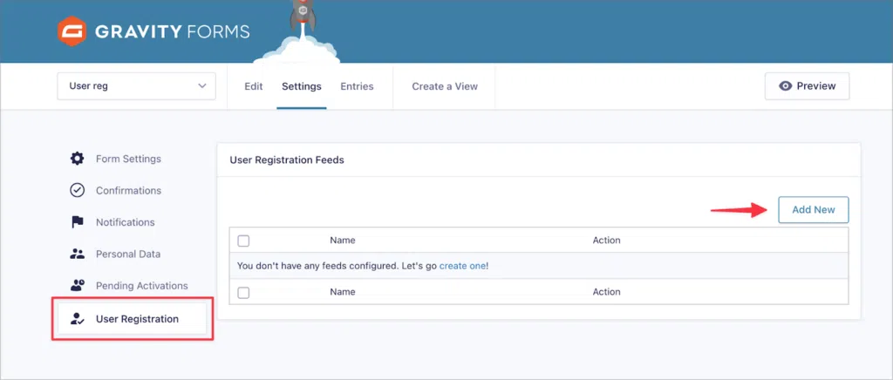The image size is (893, 380).
Task: Select User Registration in the sidebar
Action: (133, 319)
